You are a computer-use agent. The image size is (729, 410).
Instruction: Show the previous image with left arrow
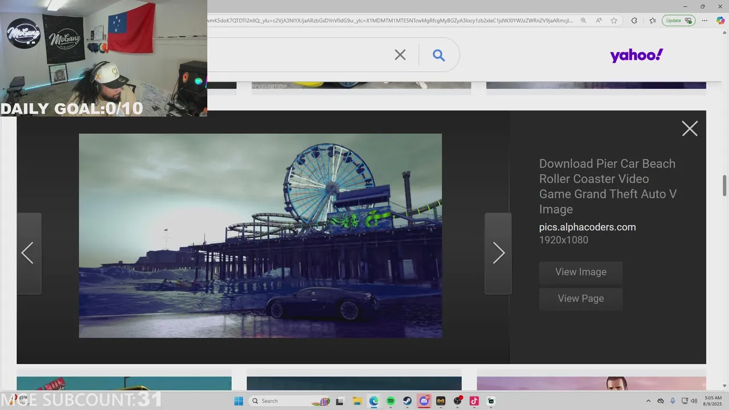28,253
